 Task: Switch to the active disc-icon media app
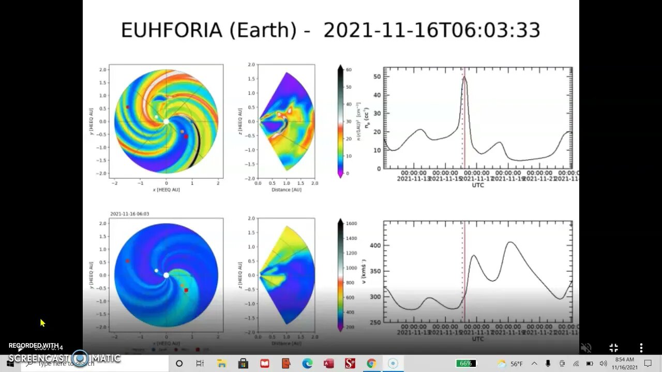pyautogui.click(x=393, y=364)
